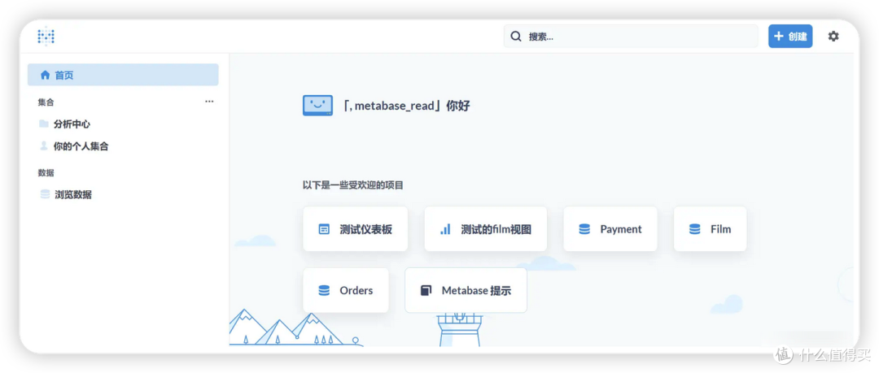The image size is (879, 373).
Task: Focus the 搜索 search input field
Action: (x=631, y=37)
